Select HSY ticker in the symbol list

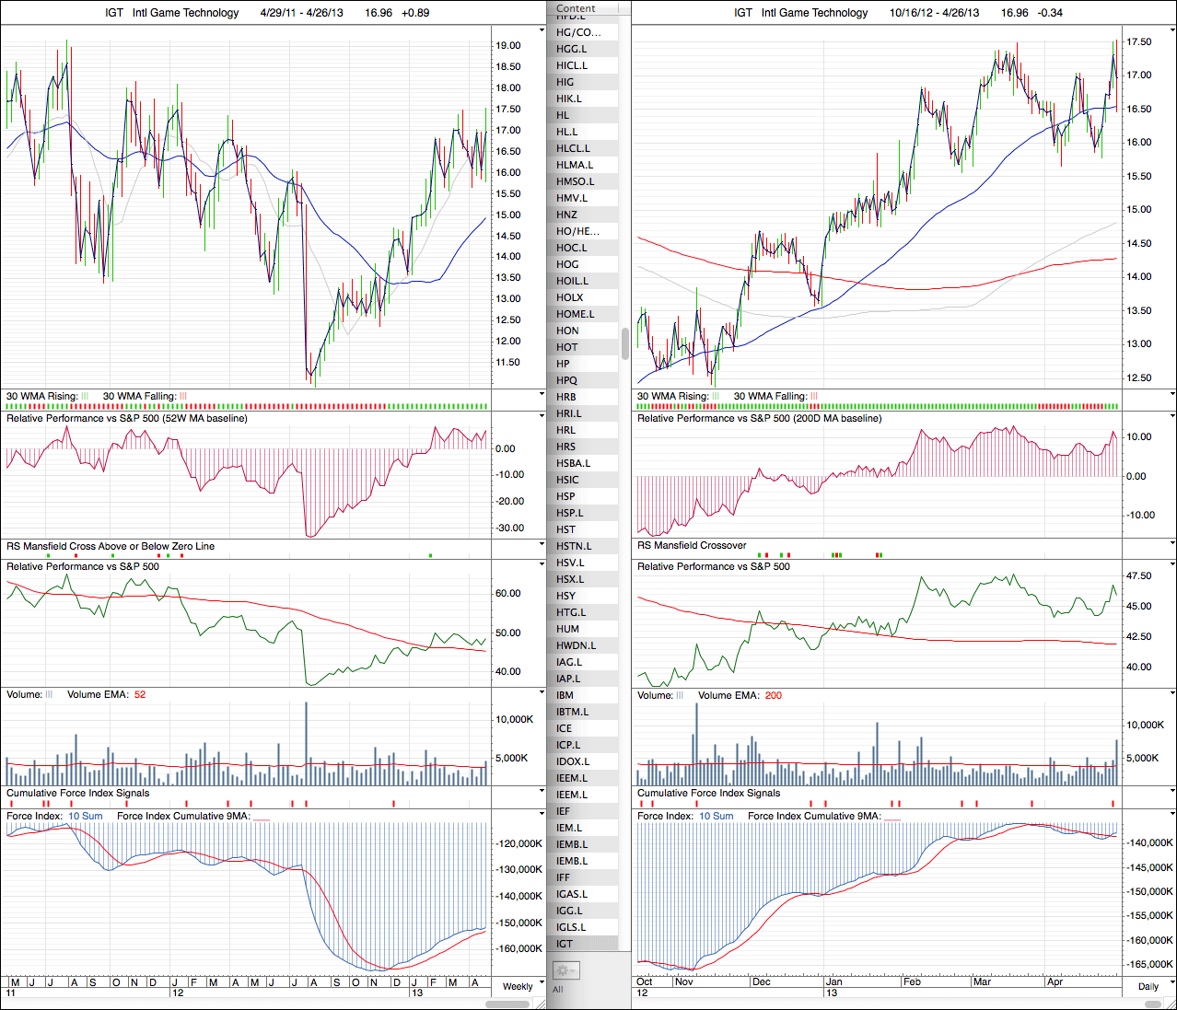coord(565,596)
